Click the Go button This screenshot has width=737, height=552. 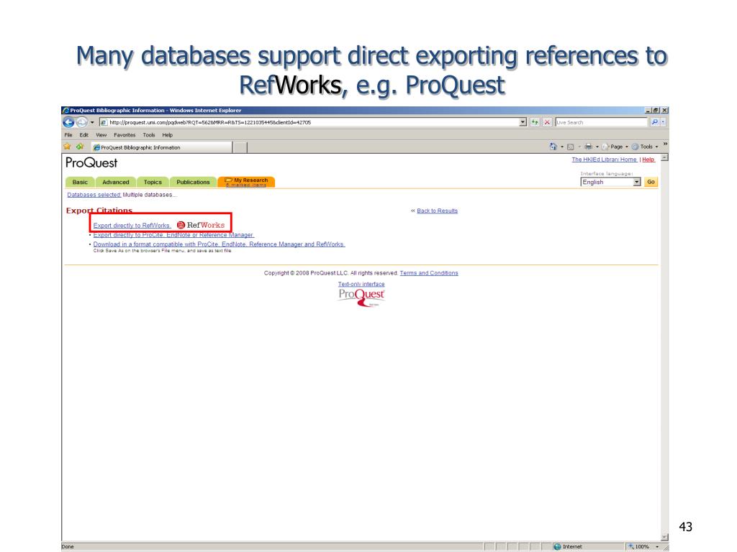pos(651,182)
